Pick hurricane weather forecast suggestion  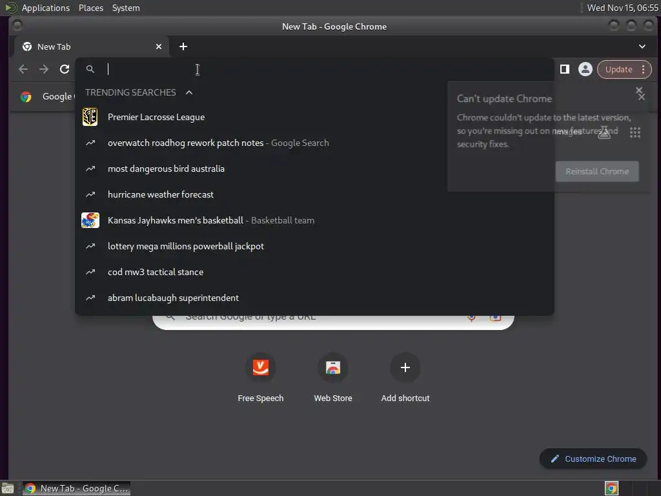point(314,194)
